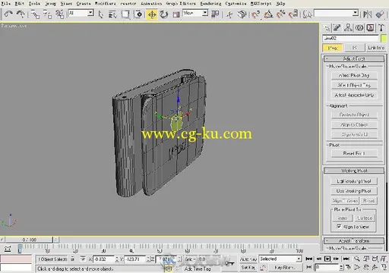Toggle the Selection Lock padlock icon
The width and height of the screenshot is (389, 273).
coord(73,259)
